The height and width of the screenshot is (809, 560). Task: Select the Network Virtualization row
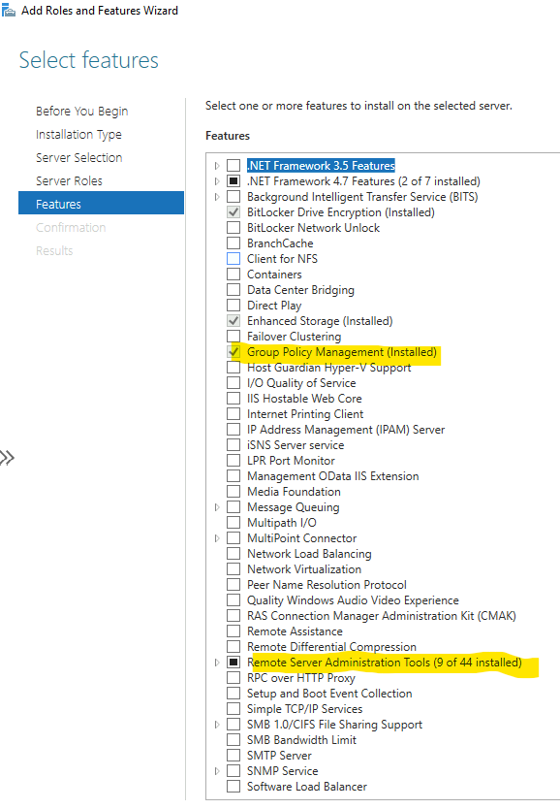pyautogui.click(x=304, y=569)
